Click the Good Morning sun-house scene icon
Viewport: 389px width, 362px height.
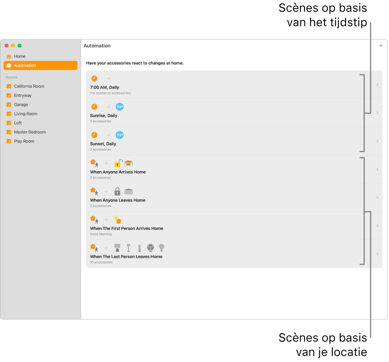117,220
